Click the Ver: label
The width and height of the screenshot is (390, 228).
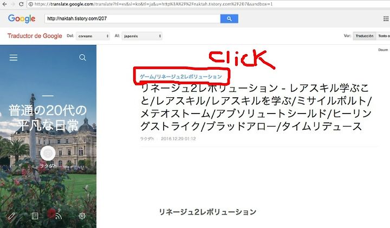[x=347, y=36]
